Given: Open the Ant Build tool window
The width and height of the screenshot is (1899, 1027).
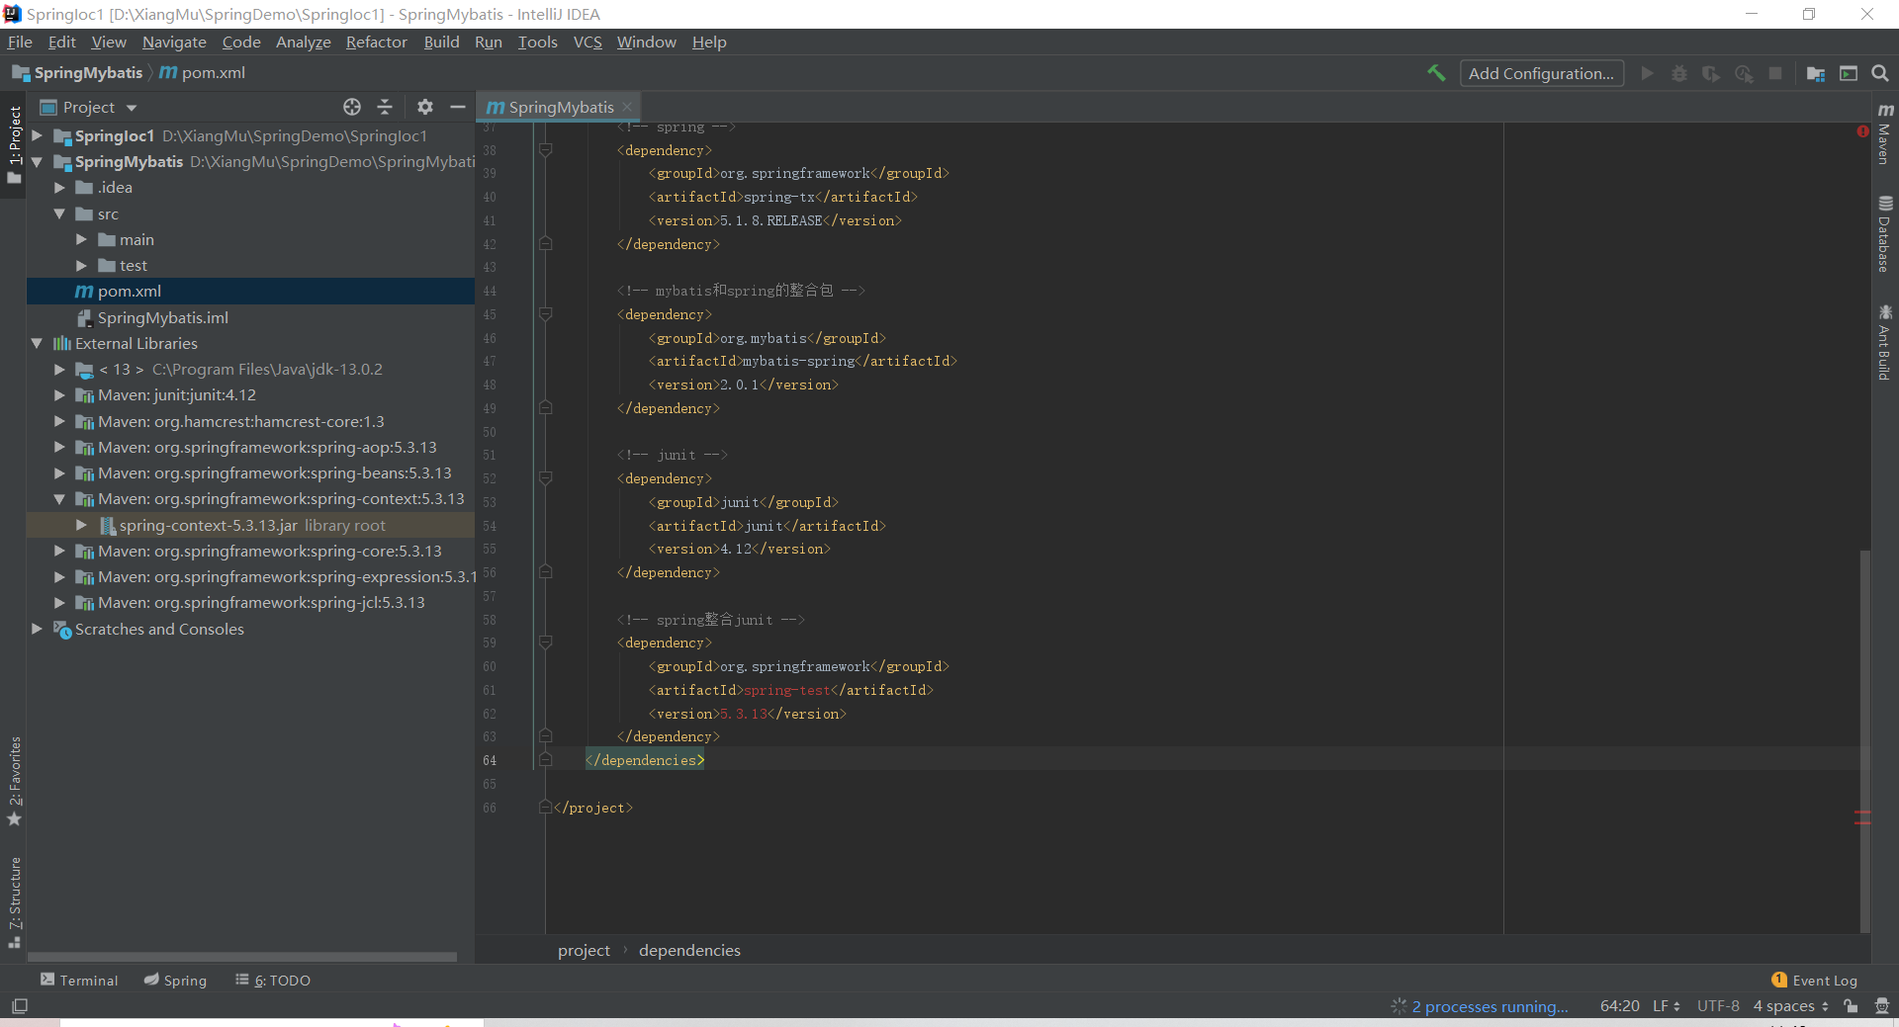Looking at the screenshot, I should pos(1885,343).
